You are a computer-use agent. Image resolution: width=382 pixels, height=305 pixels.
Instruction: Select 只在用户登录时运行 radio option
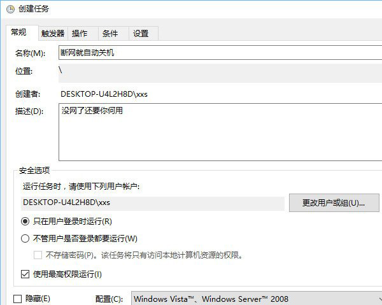[x=25, y=222]
